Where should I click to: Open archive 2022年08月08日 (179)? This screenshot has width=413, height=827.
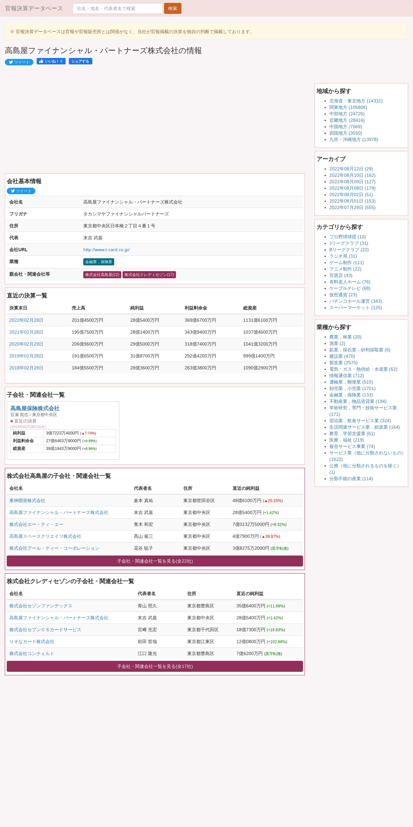(352, 188)
